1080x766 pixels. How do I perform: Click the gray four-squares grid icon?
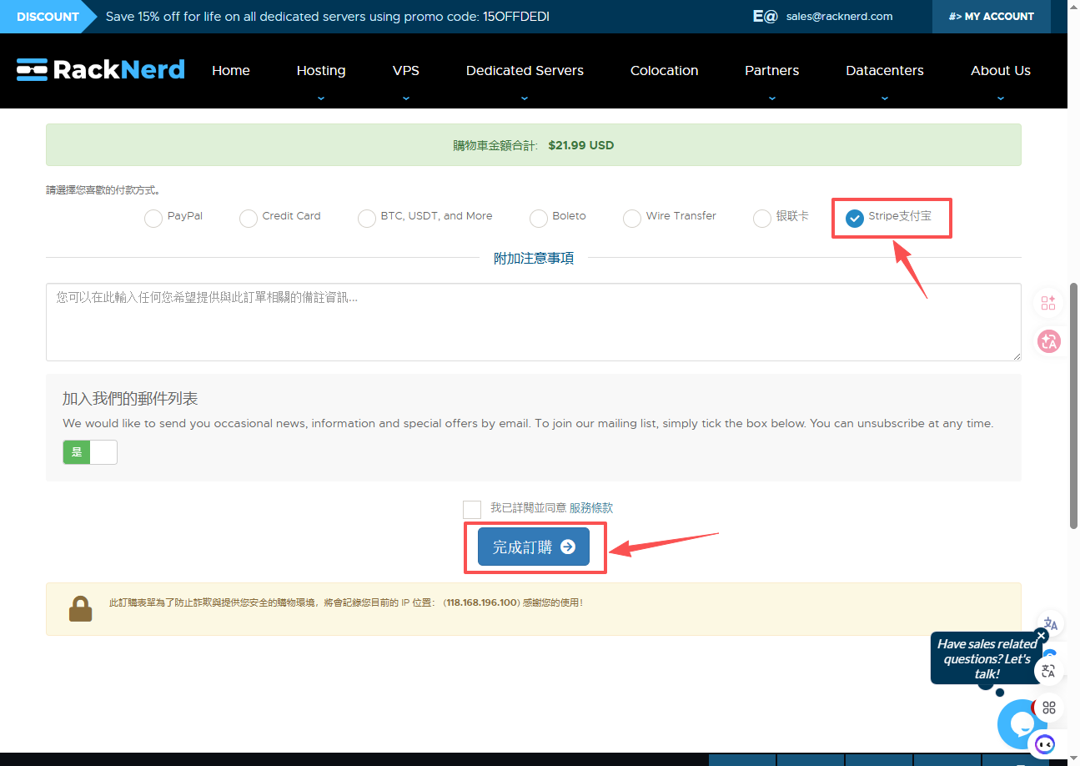click(x=1049, y=708)
